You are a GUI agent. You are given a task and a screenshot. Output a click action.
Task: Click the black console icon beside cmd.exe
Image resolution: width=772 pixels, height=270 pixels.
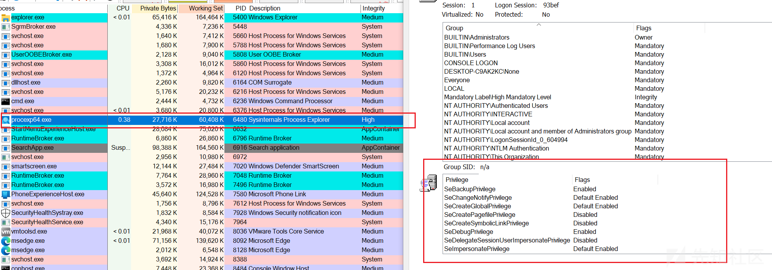coord(5,102)
